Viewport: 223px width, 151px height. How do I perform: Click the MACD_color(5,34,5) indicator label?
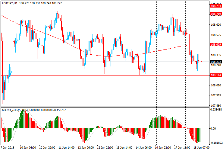click(15, 110)
